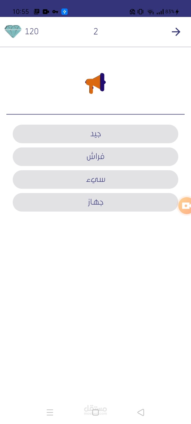Choose the answer جيد
Screen dimensions: 191x424
pos(95,134)
